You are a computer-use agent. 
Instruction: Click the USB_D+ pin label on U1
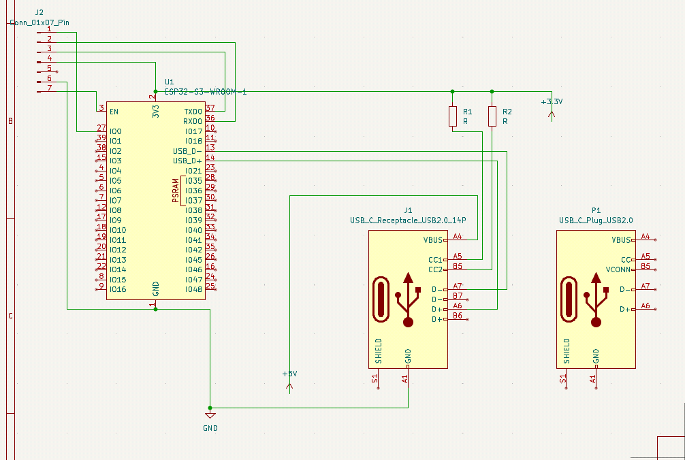[x=187, y=161]
